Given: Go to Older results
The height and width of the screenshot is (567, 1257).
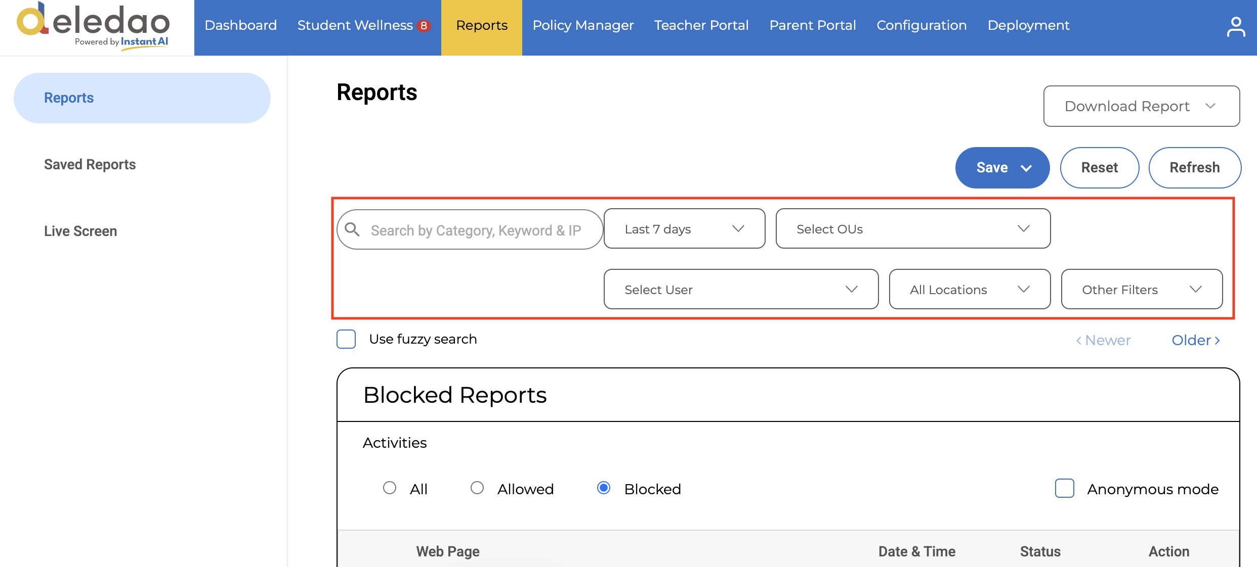Looking at the screenshot, I should click(1196, 340).
